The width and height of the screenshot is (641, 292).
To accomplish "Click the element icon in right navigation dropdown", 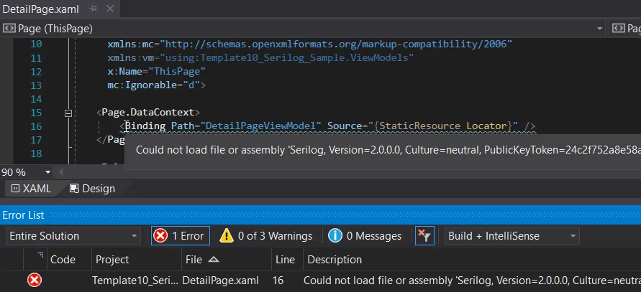I will tap(619, 29).
